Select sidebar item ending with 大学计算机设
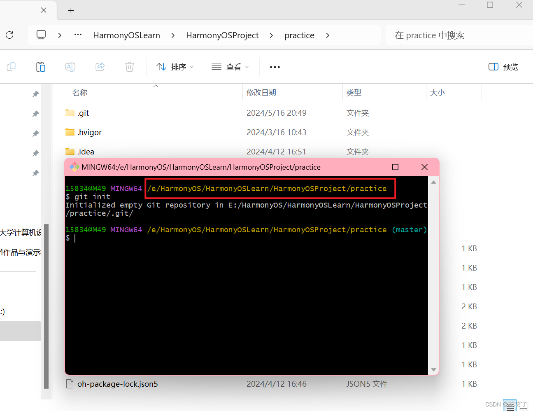 pyautogui.click(x=21, y=233)
